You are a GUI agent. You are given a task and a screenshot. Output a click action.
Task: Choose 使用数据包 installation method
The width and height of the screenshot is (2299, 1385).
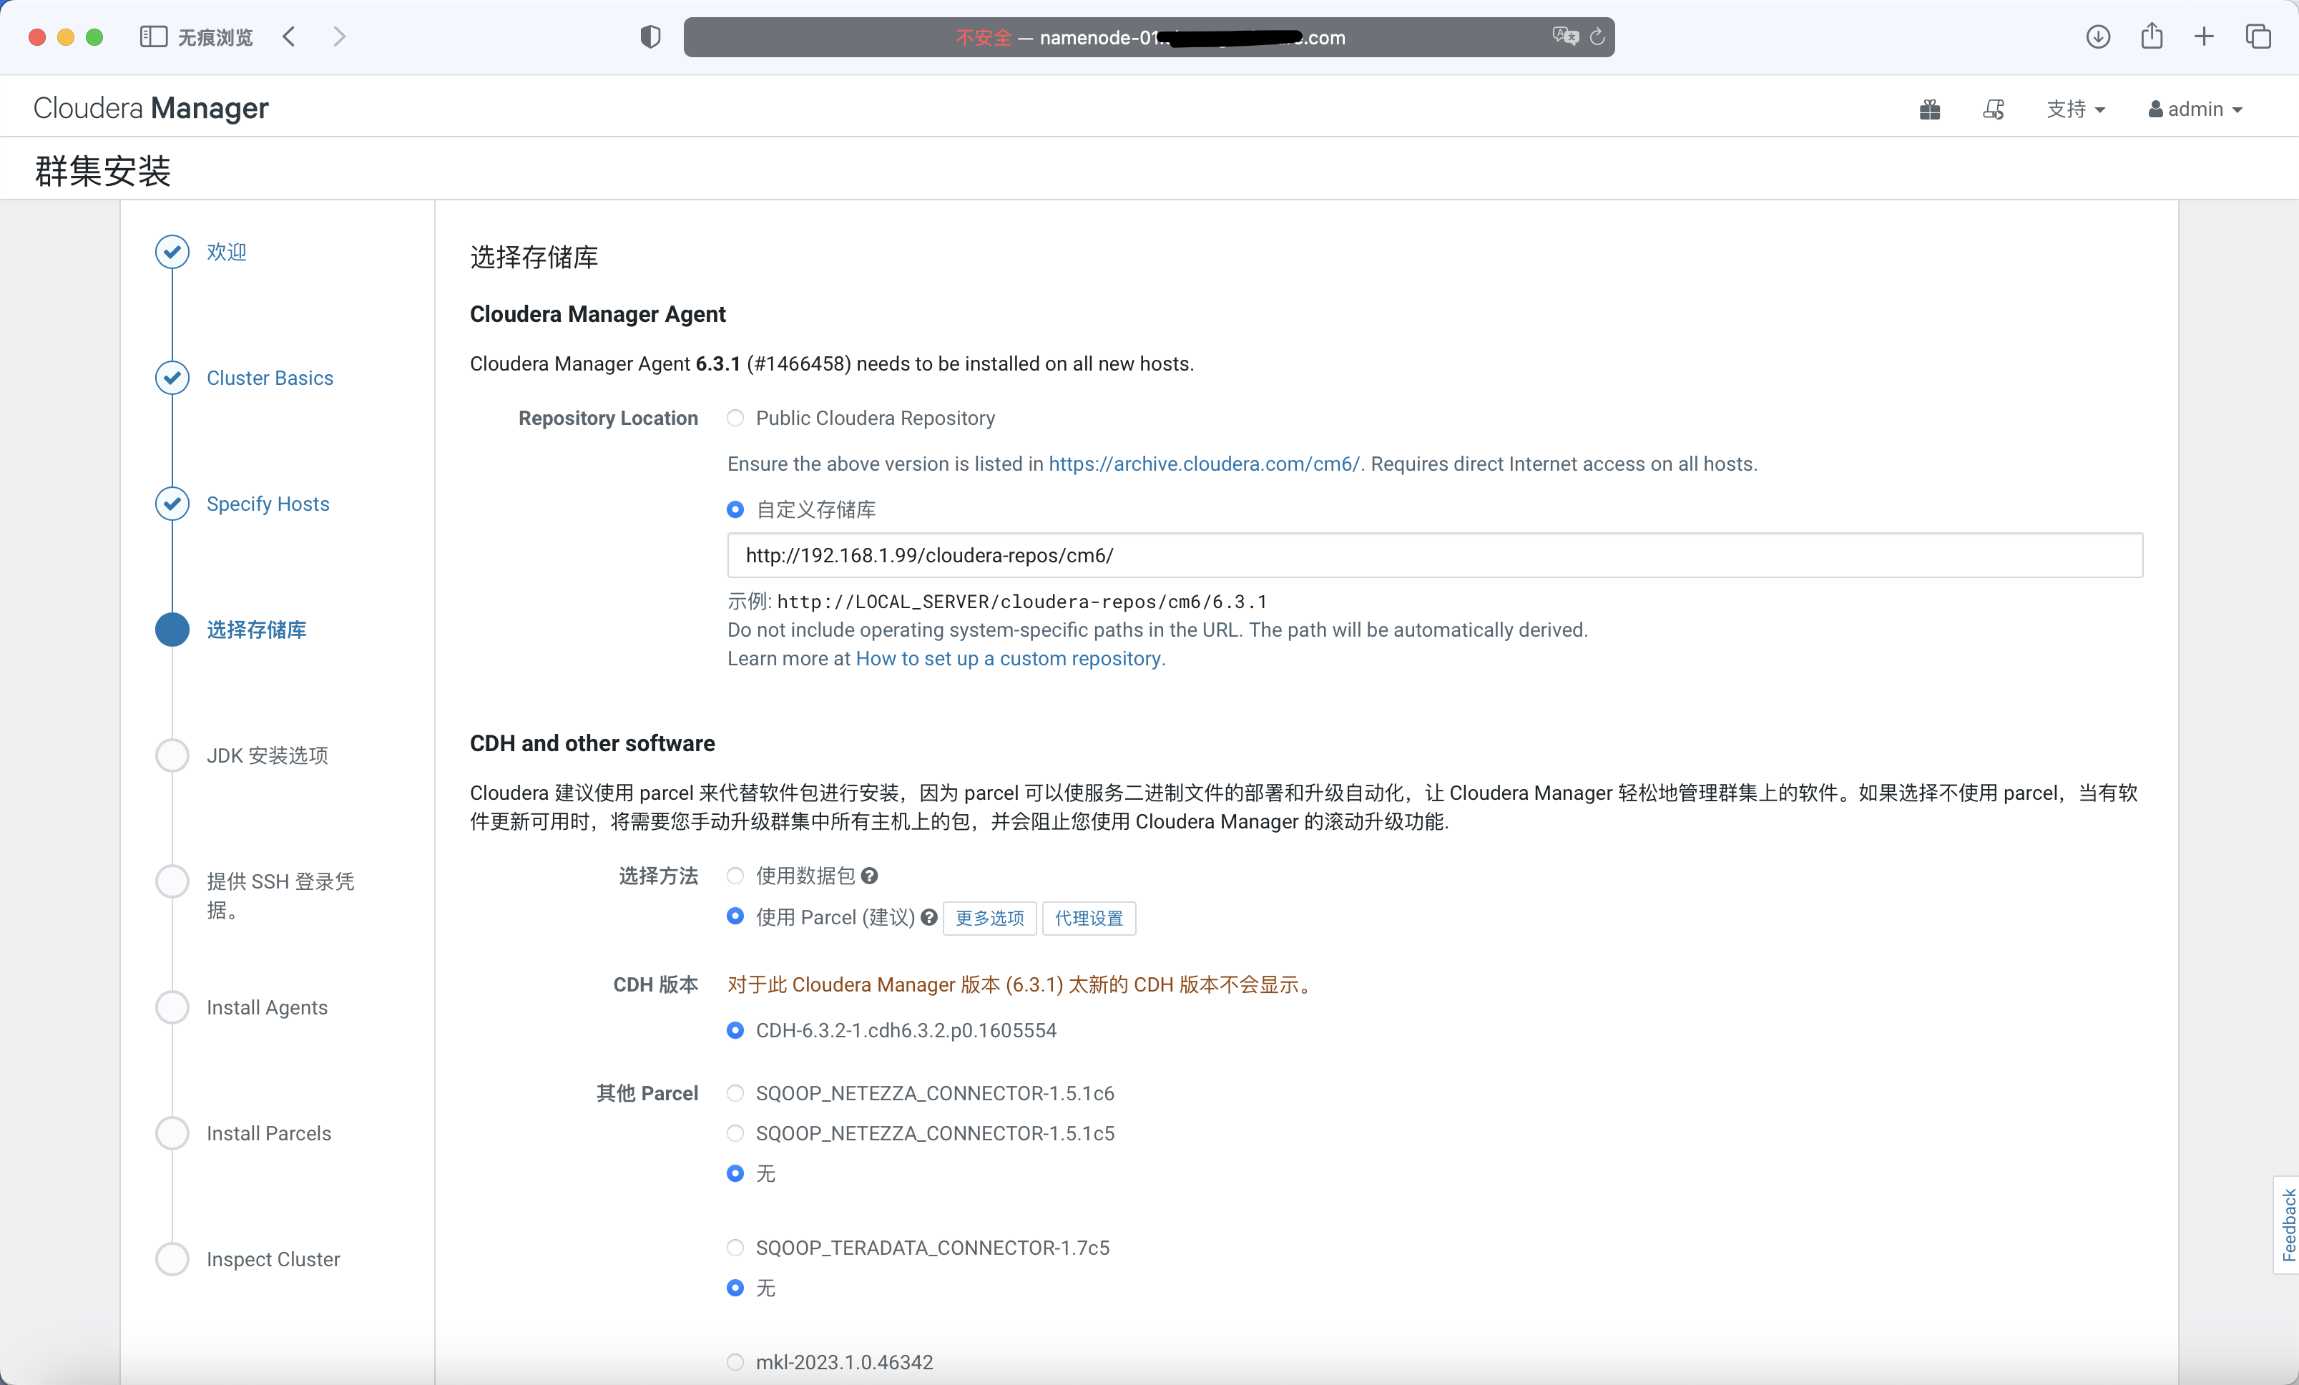coord(735,876)
